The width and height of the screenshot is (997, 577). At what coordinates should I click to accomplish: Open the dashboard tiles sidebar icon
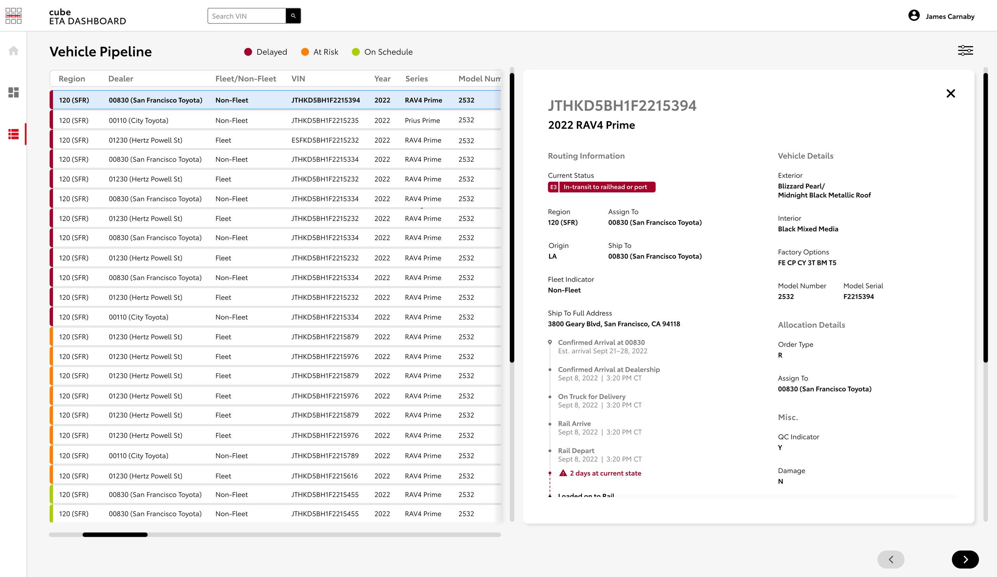(14, 92)
